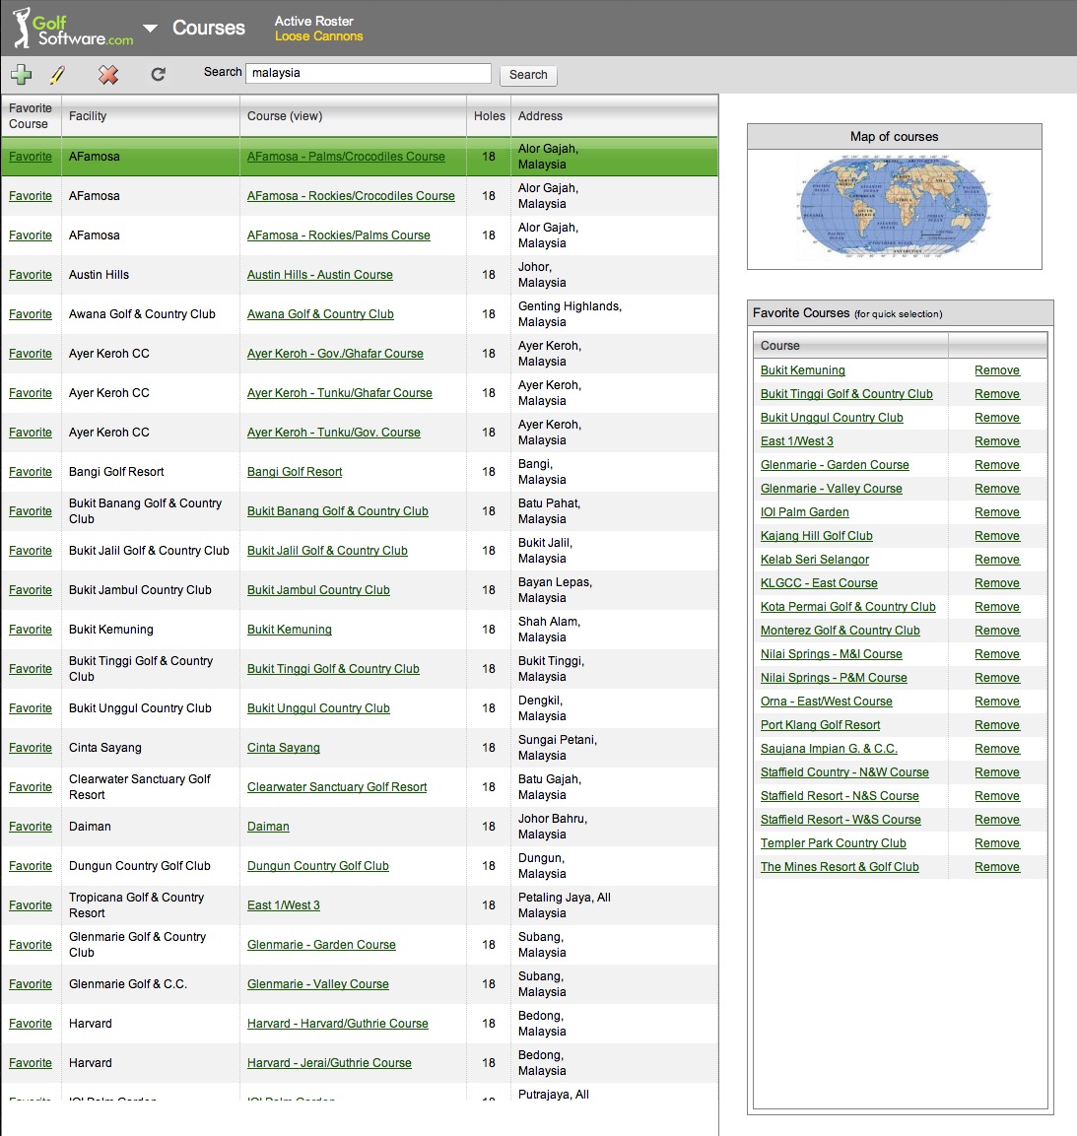Remove Bukit Kemuning from favorite courses
Screen dimensions: 1077x1136
tap(996, 370)
